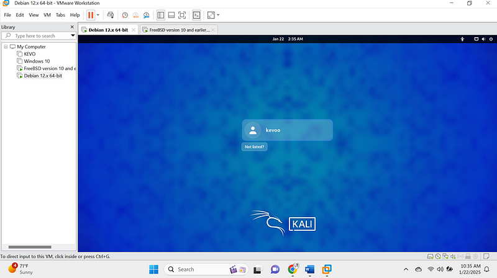Image resolution: width=497 pixels, height=278 pixels.
Task: Toggle console view button
Action: pos(196,15)
